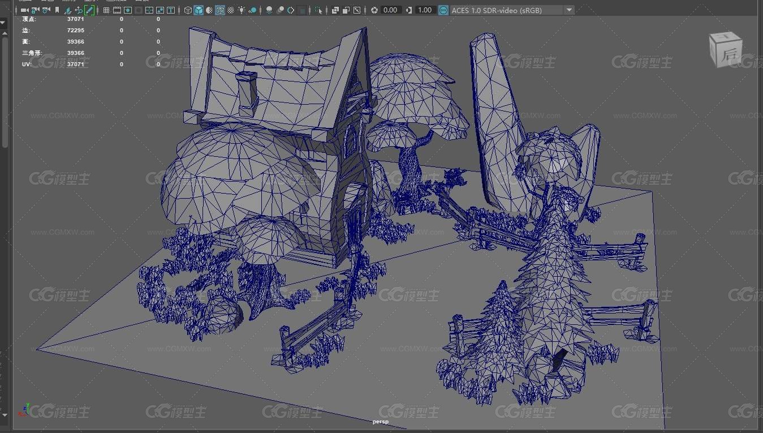Toggle Multisample Anti-aliasing icon
The width and height of the screenshot is (763, 433).
291,10
